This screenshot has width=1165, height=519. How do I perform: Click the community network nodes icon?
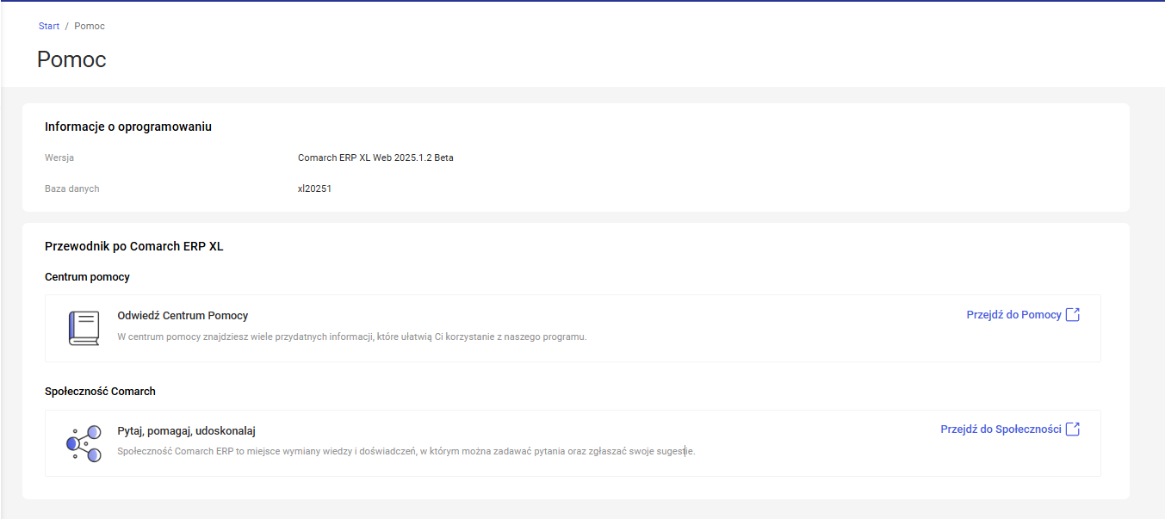point(84,442)
